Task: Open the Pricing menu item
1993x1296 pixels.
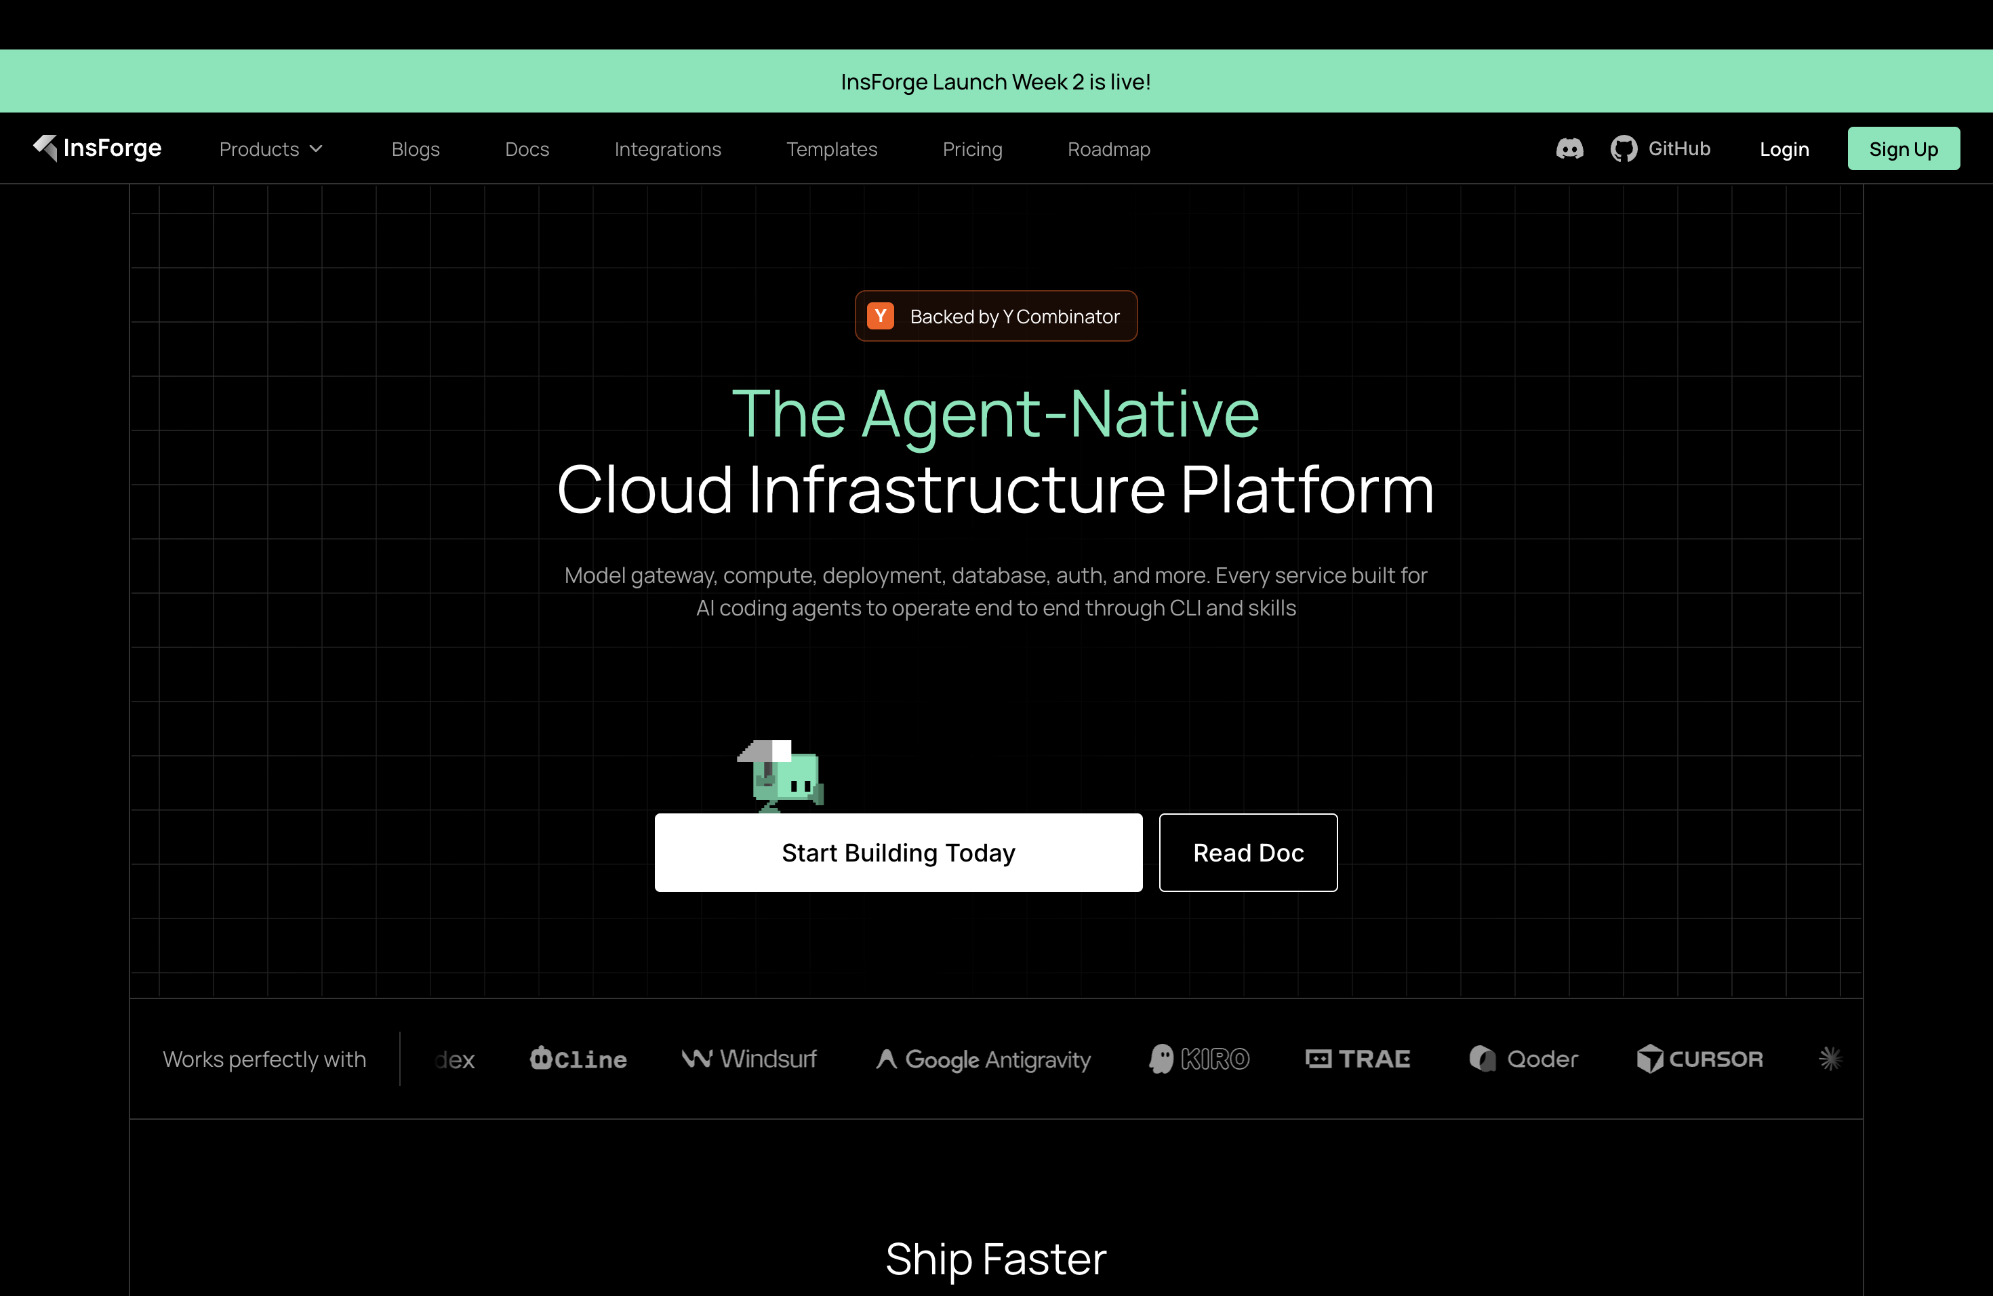Action: point(972,149)
